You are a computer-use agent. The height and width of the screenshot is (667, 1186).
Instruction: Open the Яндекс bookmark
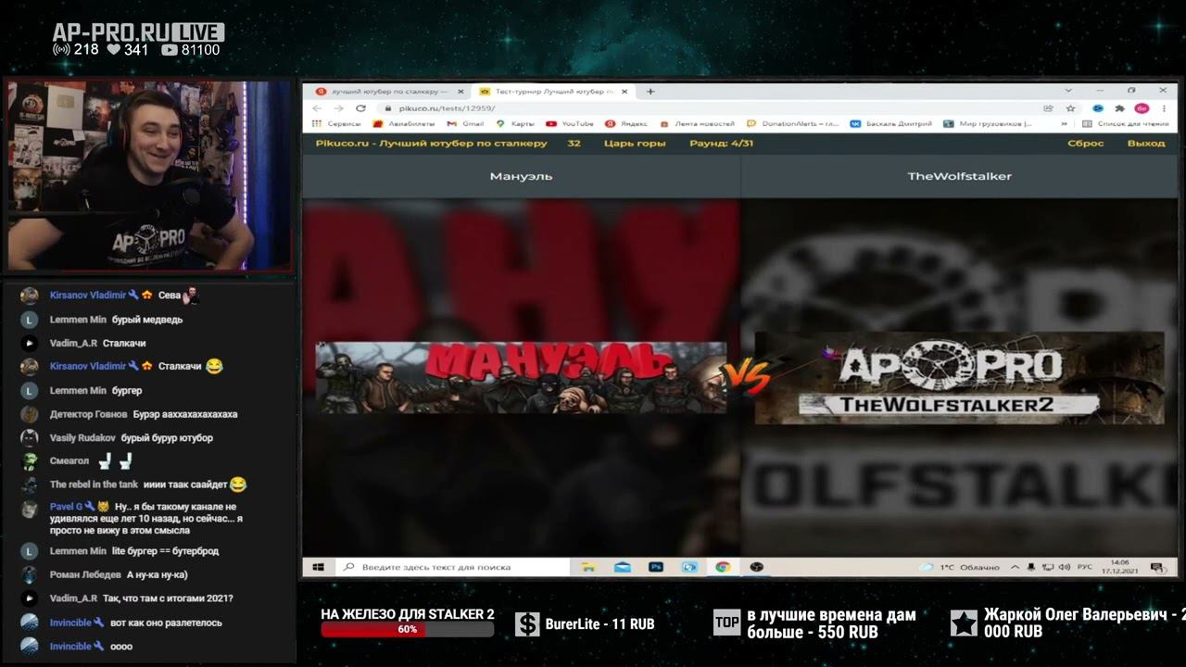pos(627,123)
